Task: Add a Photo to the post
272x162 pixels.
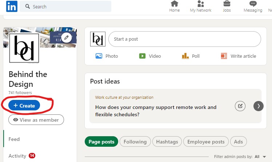Action: click(107, 56)
